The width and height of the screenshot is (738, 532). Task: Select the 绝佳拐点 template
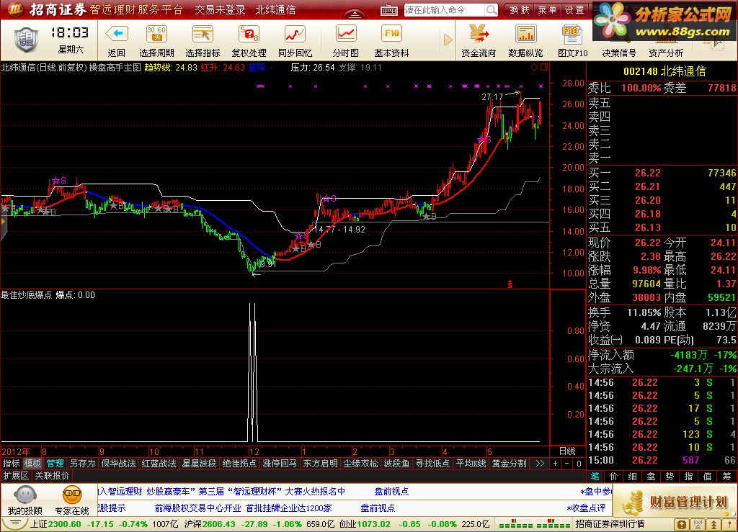tap(239, 464)
